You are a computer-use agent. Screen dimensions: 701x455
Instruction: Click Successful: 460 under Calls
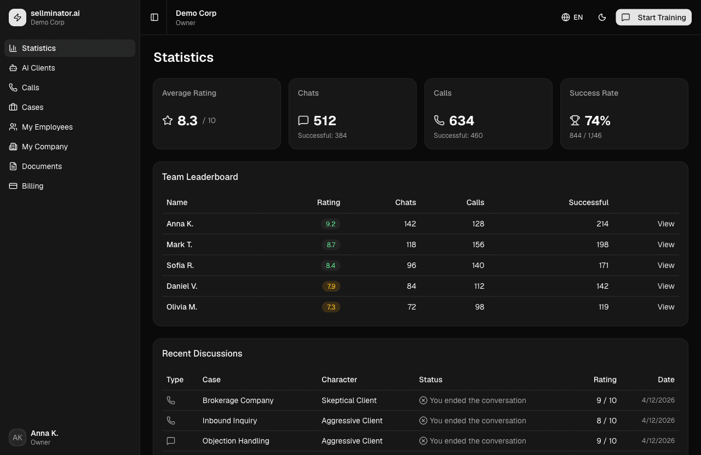coord(458,135)
